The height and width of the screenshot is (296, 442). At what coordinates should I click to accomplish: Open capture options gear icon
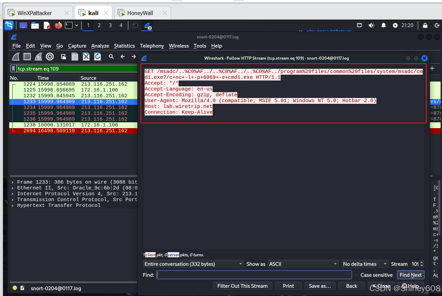(50, 57)
